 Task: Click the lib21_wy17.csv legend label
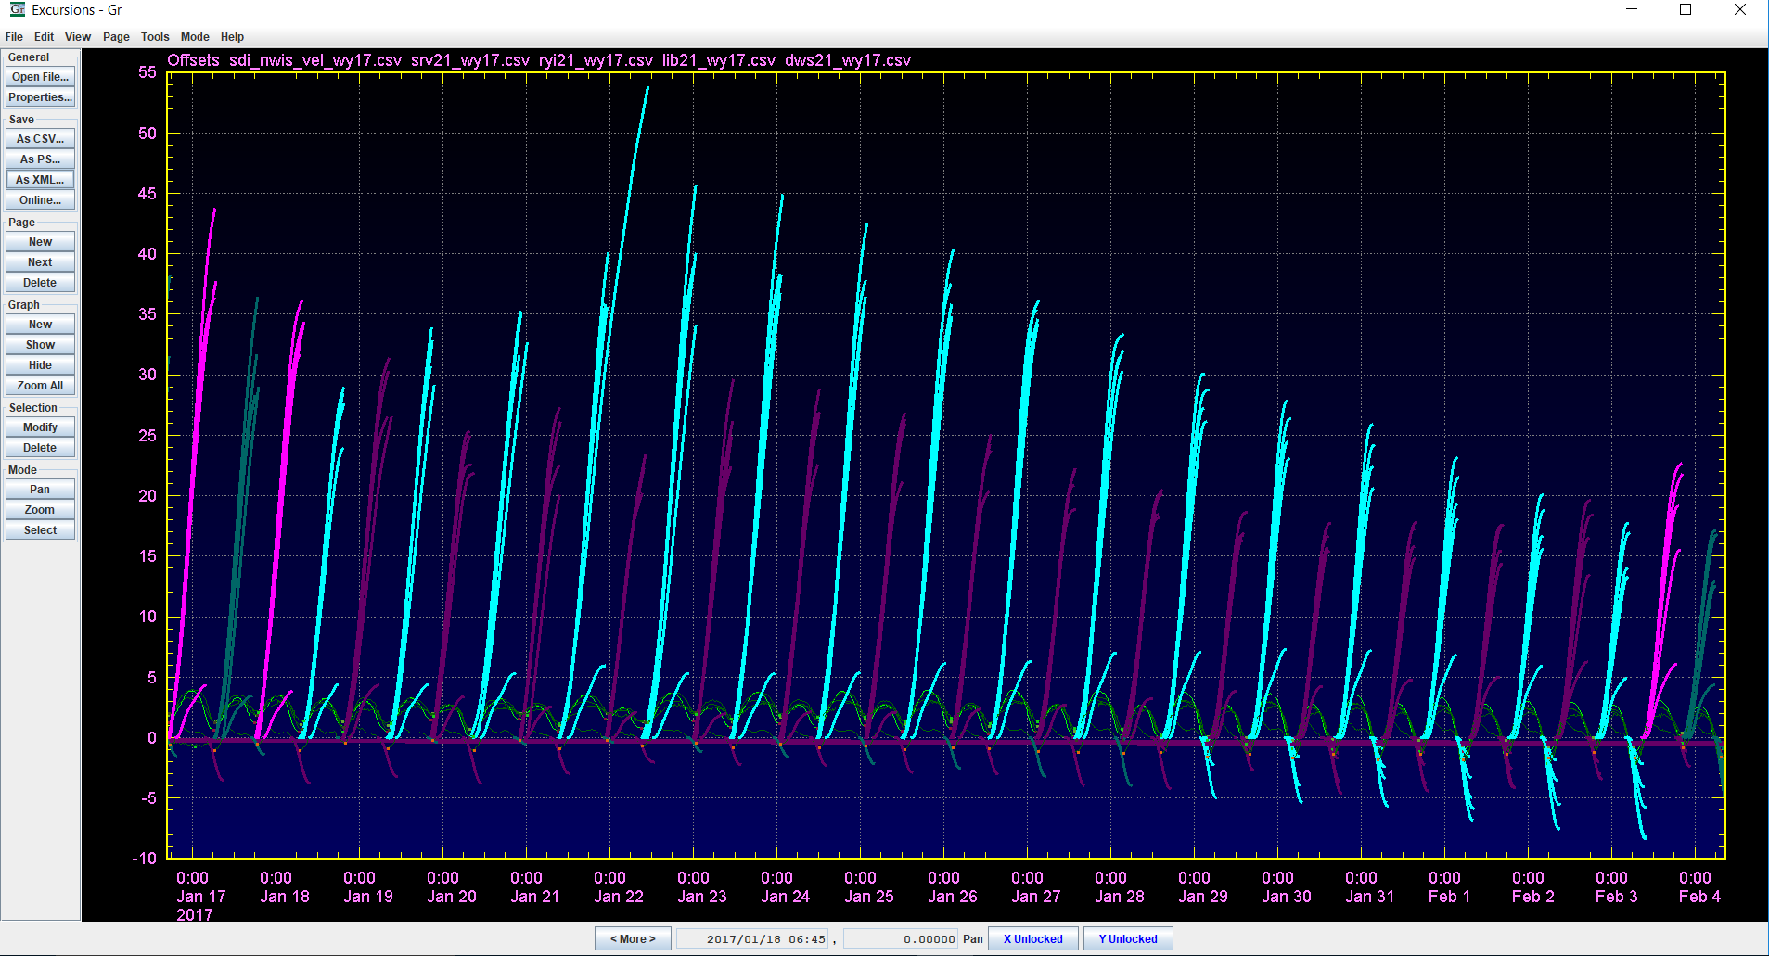719,60
